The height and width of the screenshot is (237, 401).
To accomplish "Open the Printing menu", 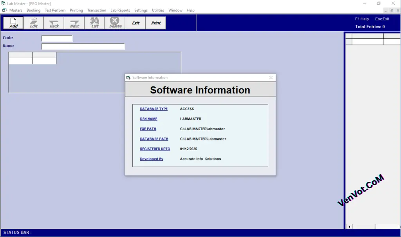I will pos(76,10).
